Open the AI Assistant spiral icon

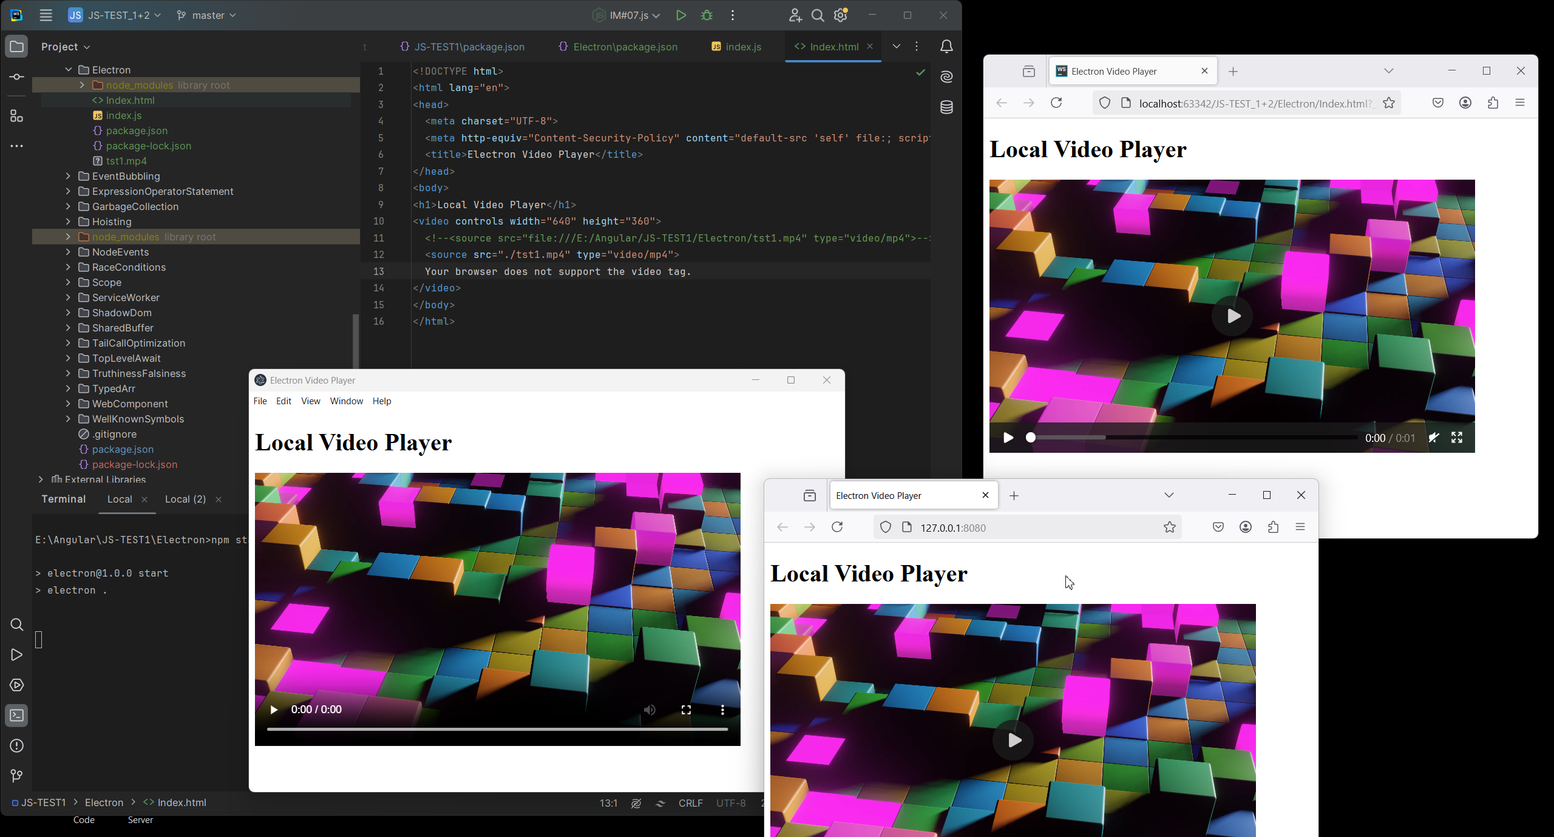point(946,76)
